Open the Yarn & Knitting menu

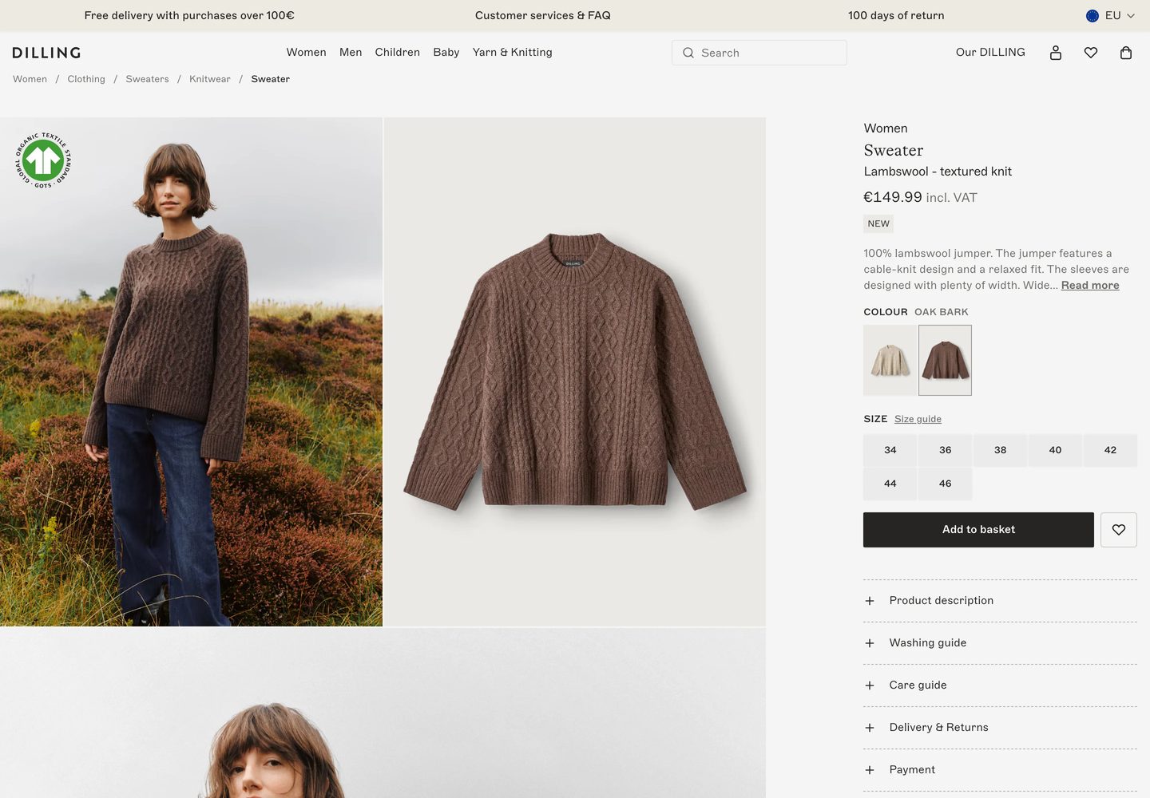[513, 53]
